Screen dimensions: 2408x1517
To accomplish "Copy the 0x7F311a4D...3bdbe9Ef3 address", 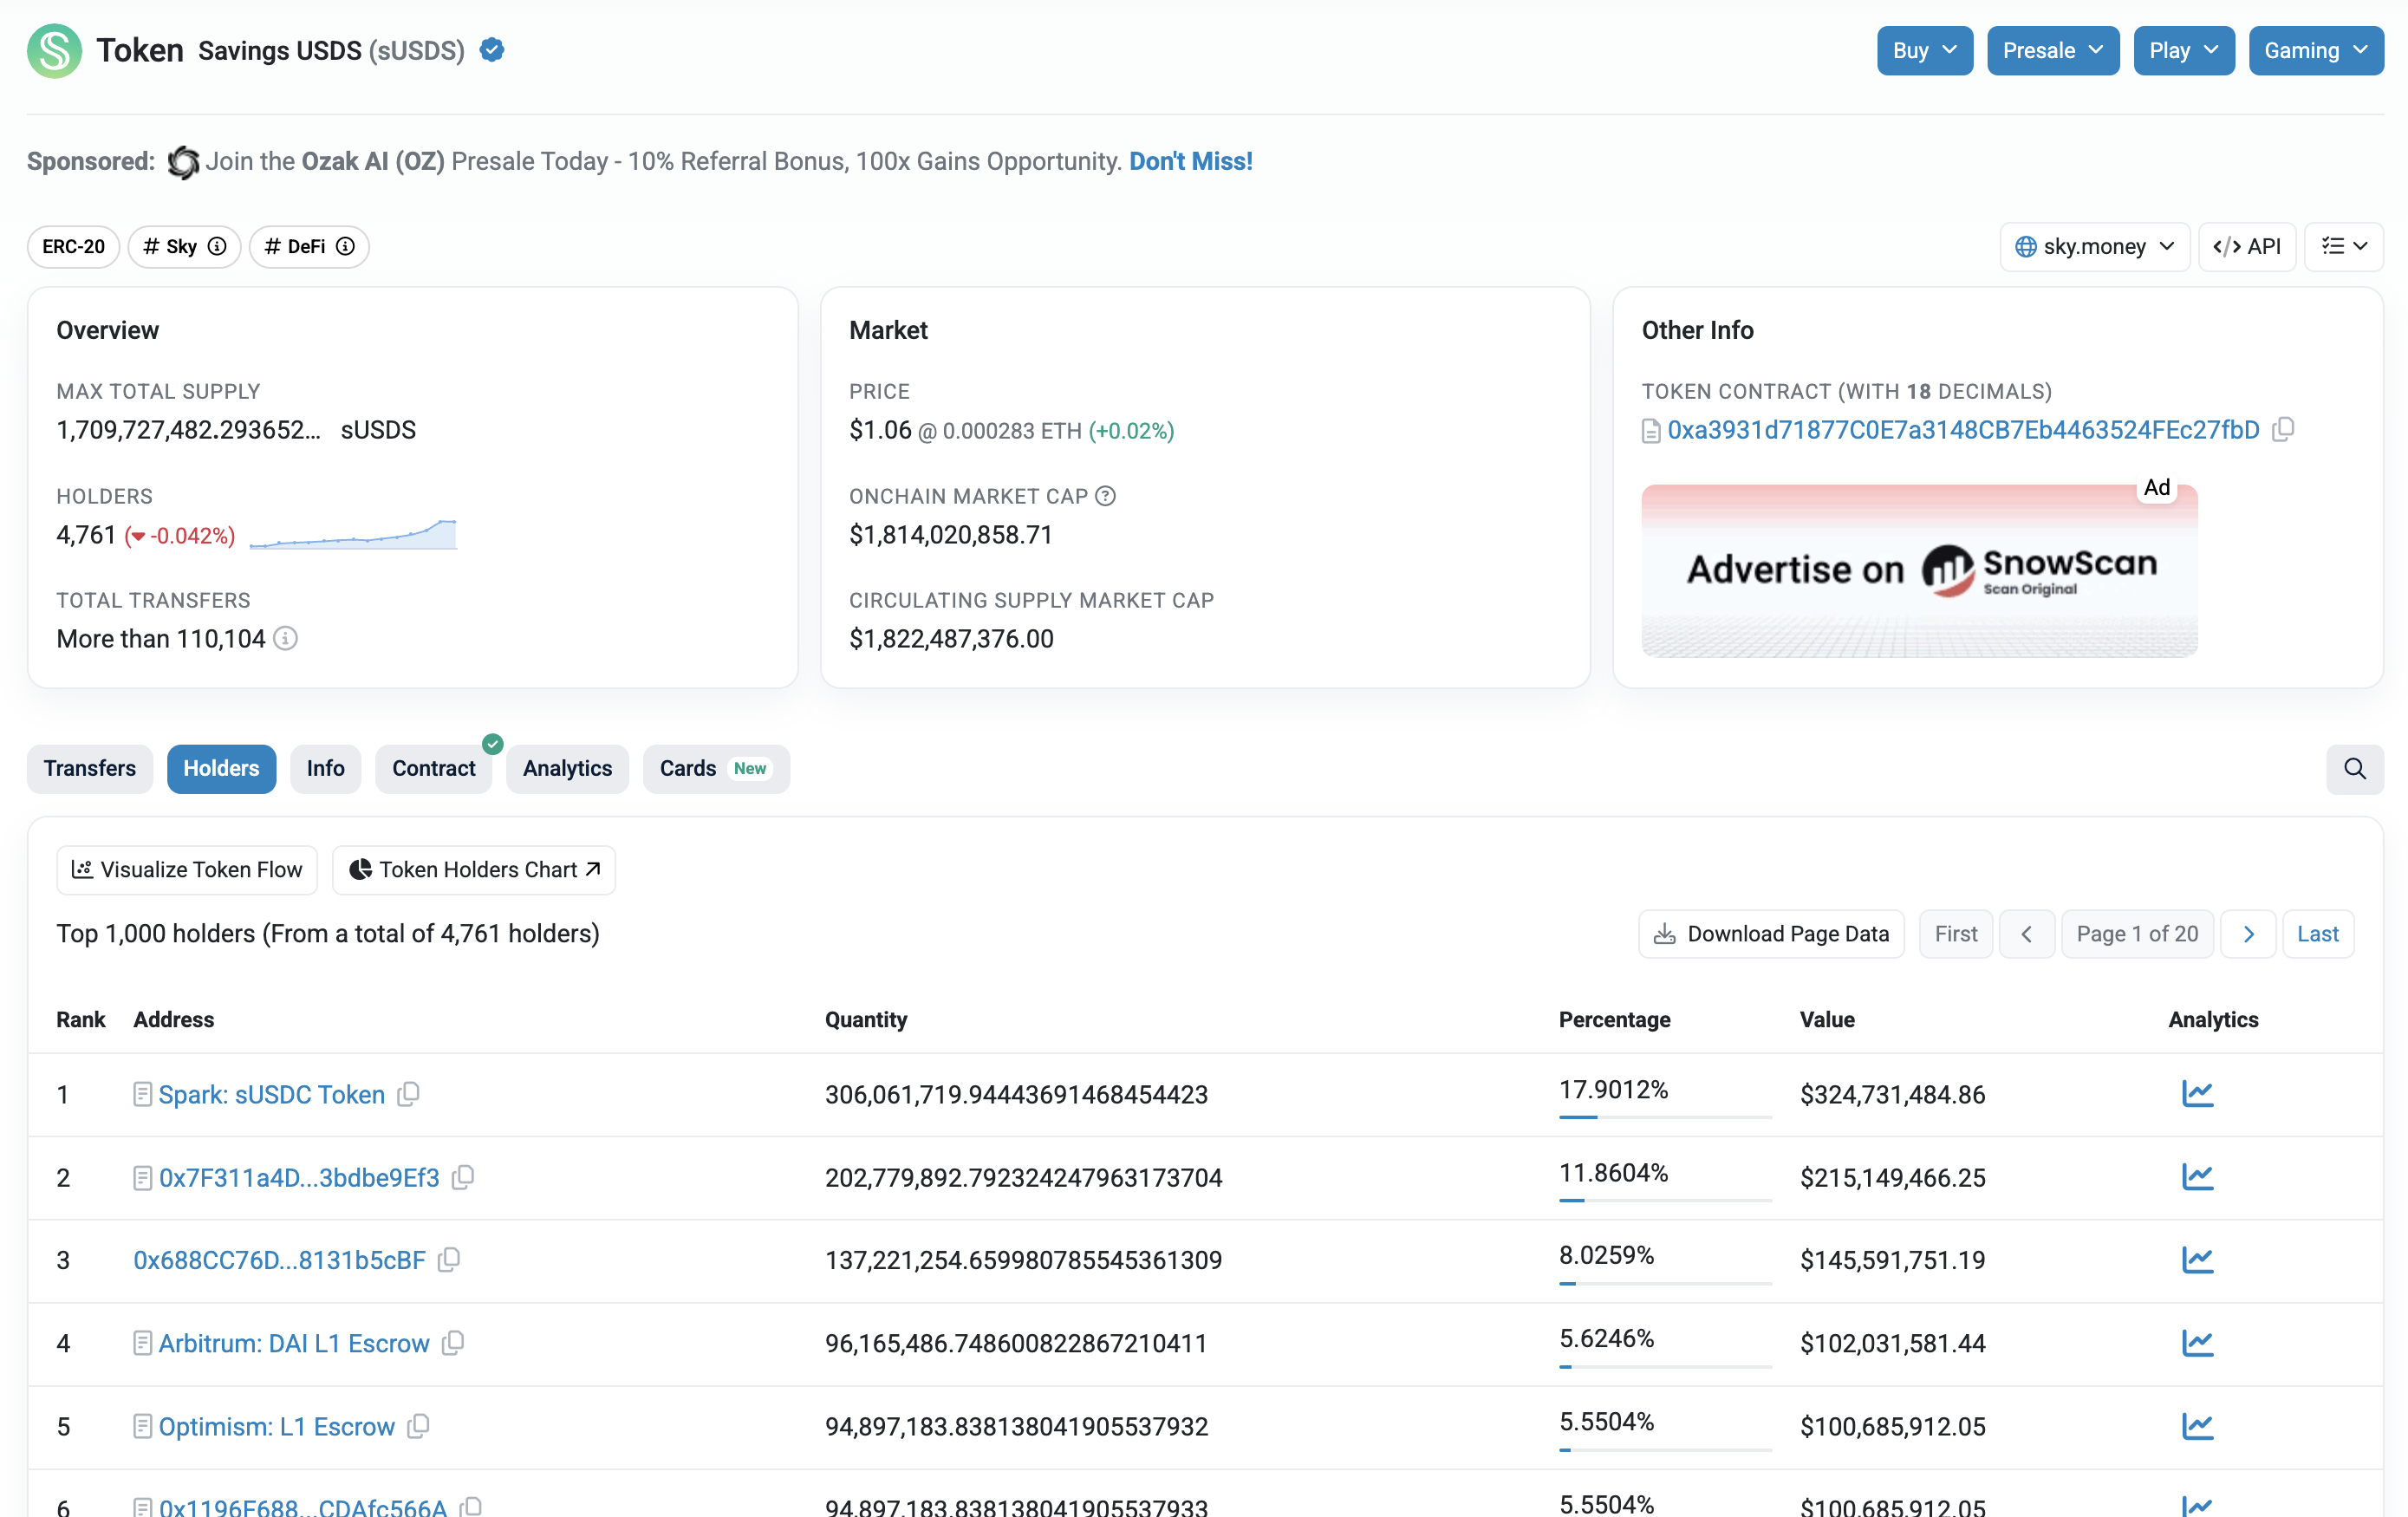I will point(462,1177).
